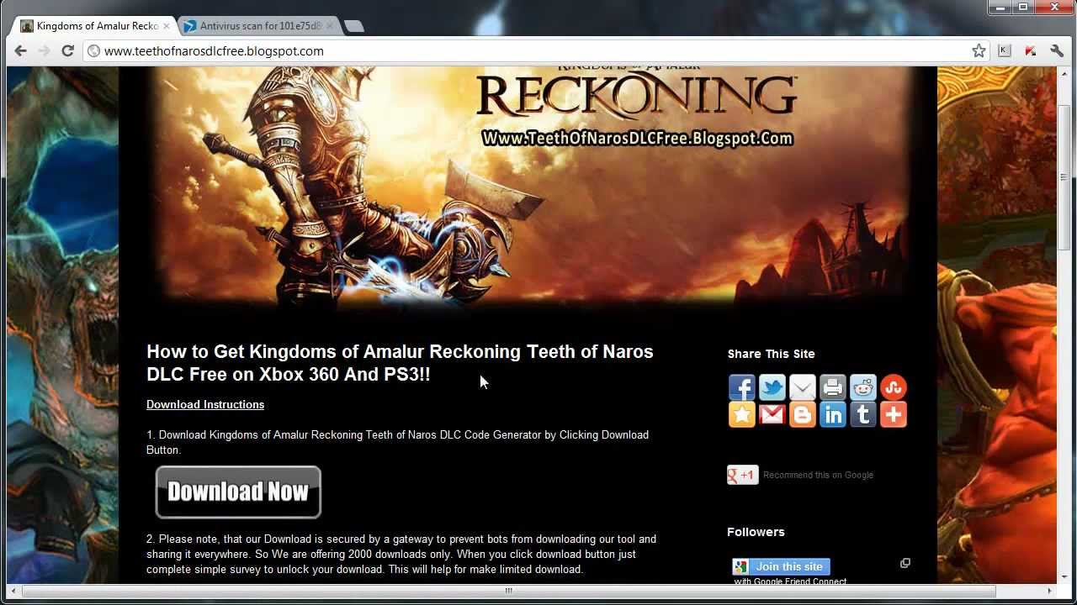Click the vertical scrollbar down arrow
The width and height of the screenshot is (1077, 605).
pos(1064,577)
